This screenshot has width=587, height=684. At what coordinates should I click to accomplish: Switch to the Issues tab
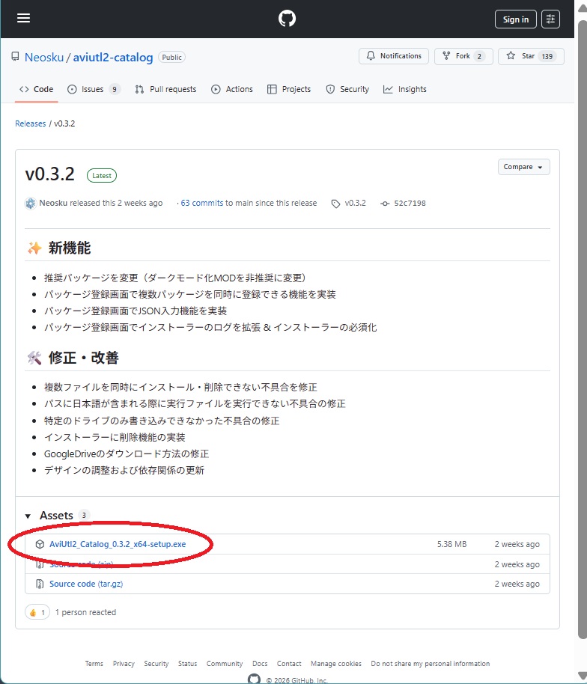[x=93, y=89]
